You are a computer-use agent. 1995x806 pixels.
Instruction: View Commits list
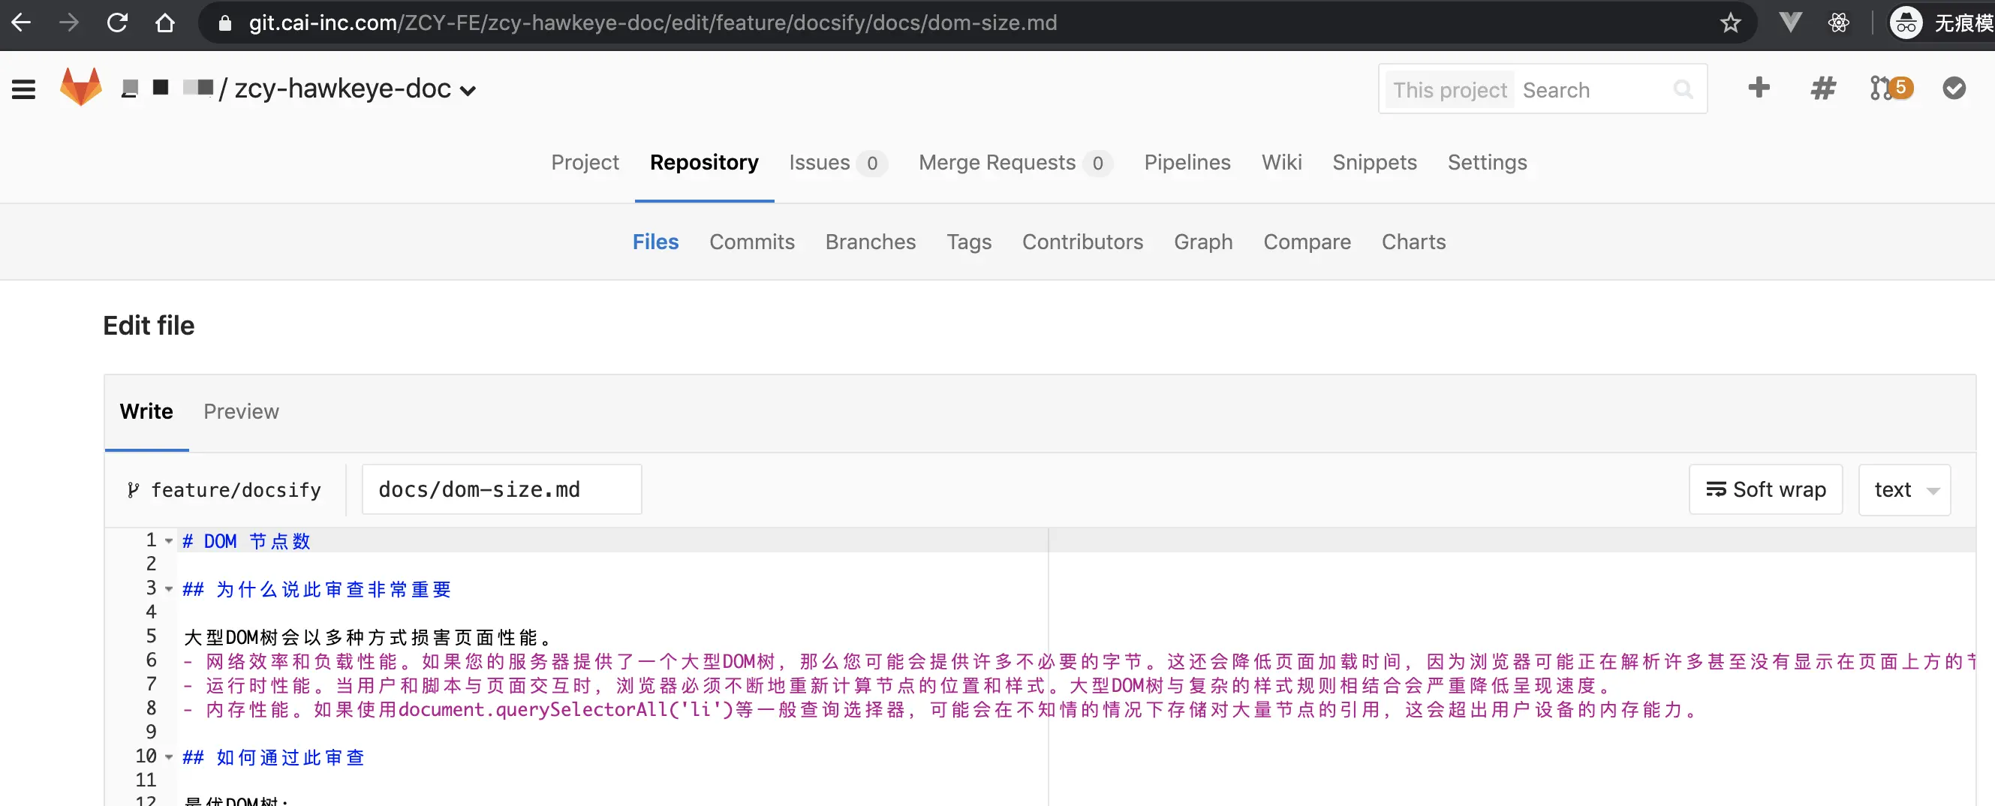(752, 242)
